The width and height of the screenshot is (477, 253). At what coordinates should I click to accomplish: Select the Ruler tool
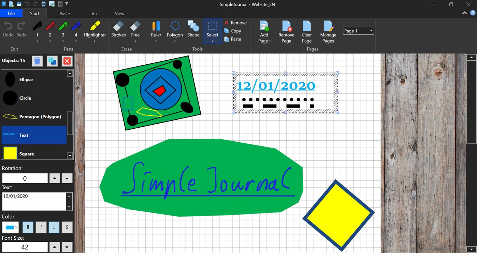click(x=156, y=29)
